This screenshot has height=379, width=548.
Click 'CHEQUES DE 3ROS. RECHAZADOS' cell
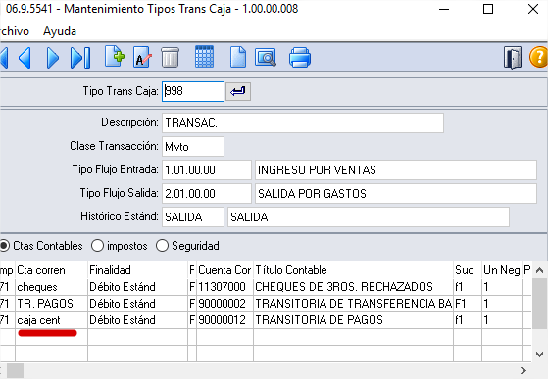[x=353, y=287]
